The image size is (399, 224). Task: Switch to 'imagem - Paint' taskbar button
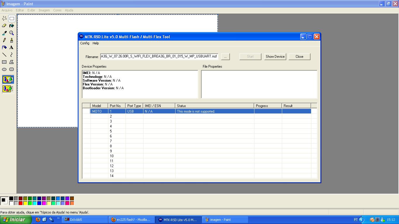coord(225,220)
